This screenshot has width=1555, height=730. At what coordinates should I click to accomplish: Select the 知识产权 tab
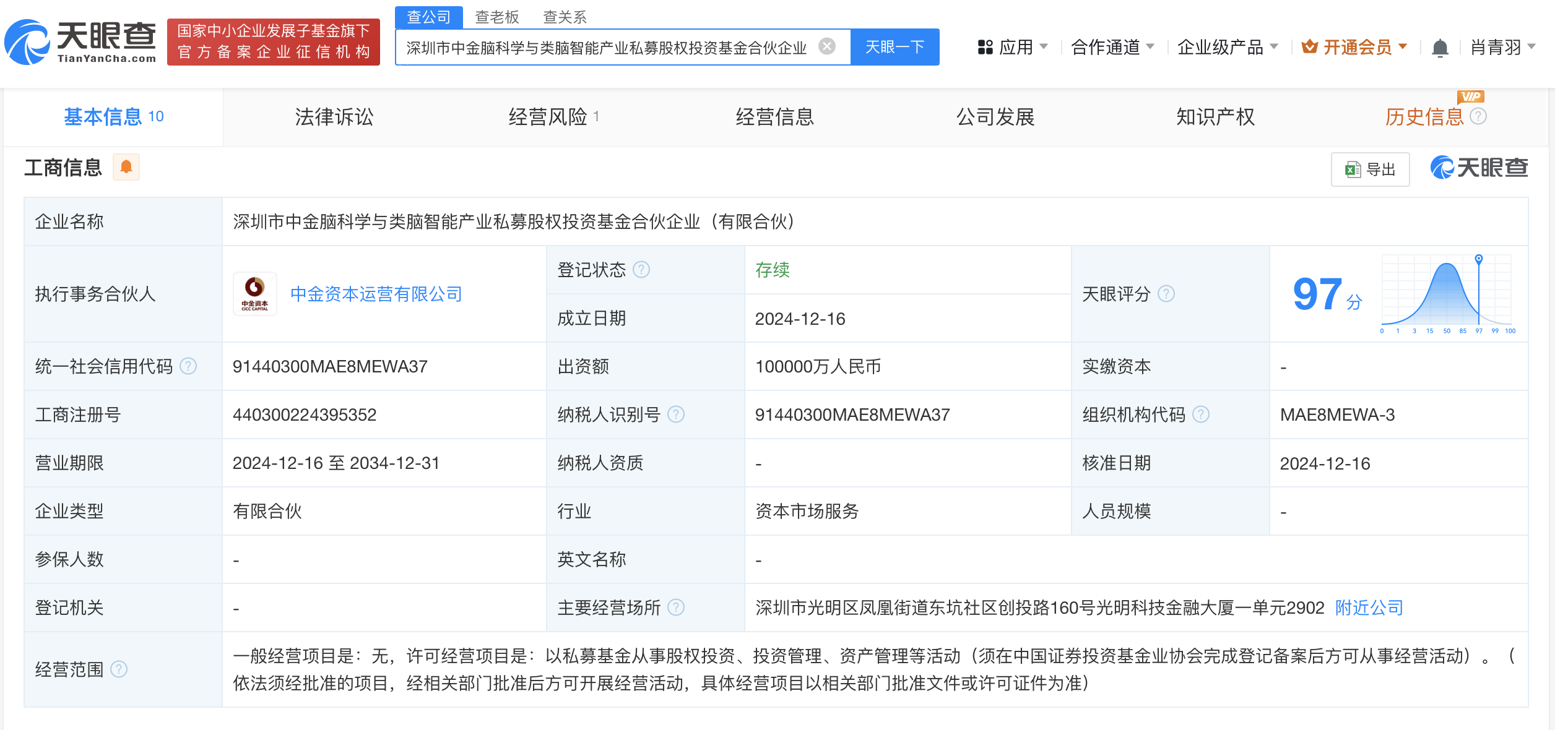tap(1215, 116)
